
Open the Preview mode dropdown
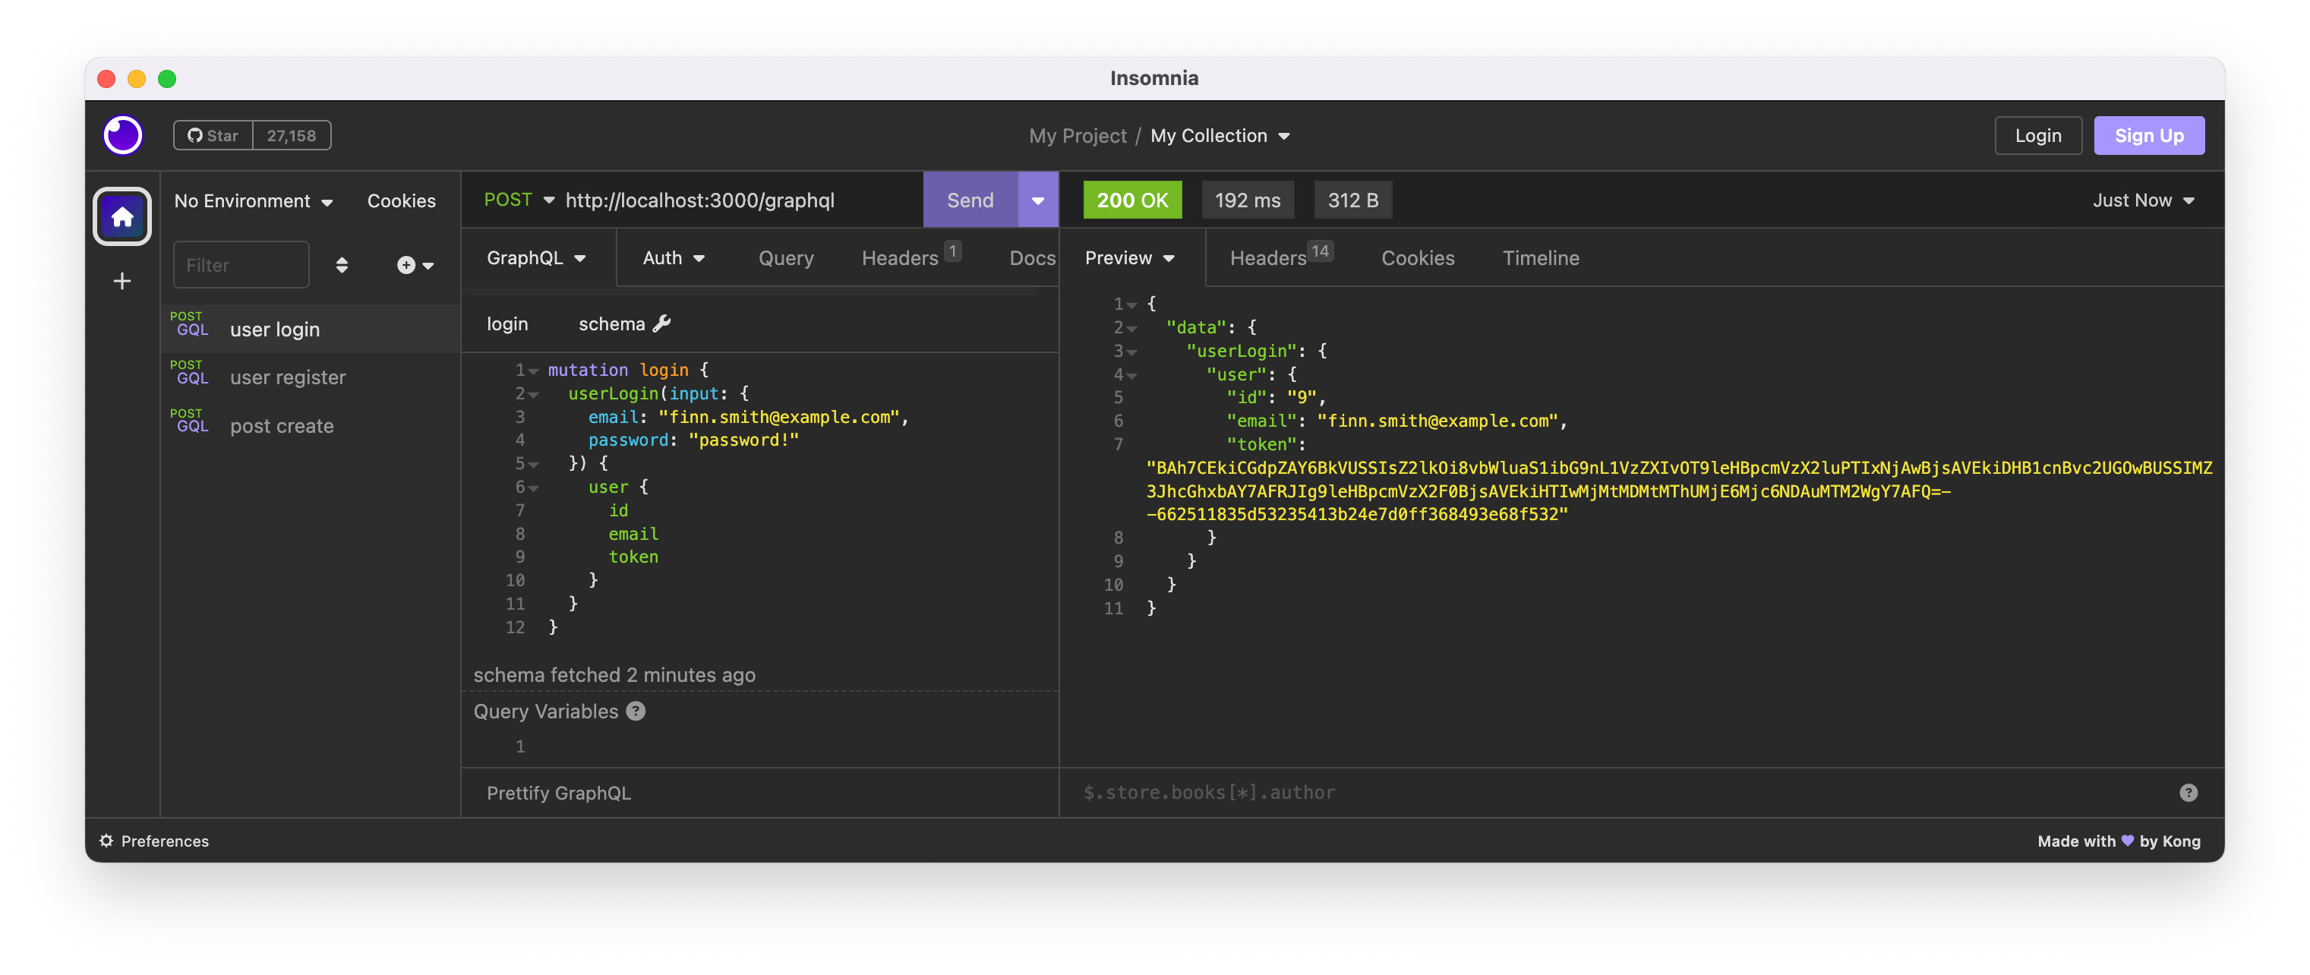point(1129,257)
